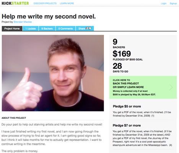Screen dimensions: 179x153
Task: Select the Project Home tab
Action: 12,29
